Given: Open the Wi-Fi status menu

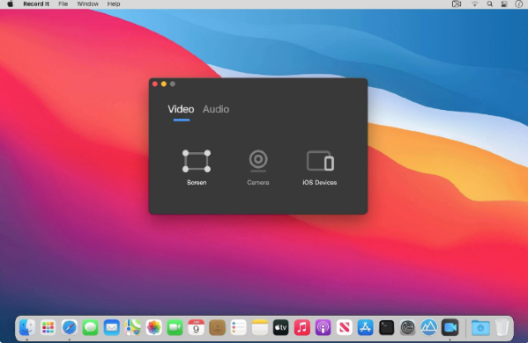Looking at the screenshot, I should click(474, 4).
